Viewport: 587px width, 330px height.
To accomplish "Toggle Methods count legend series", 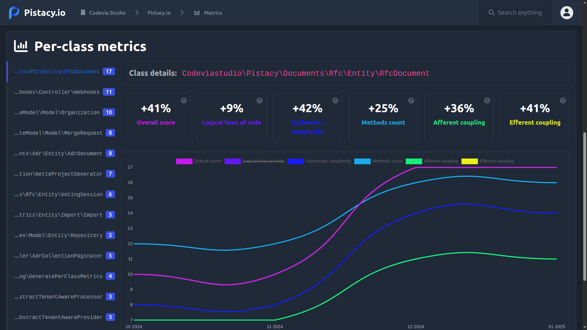I will (378, 161).
